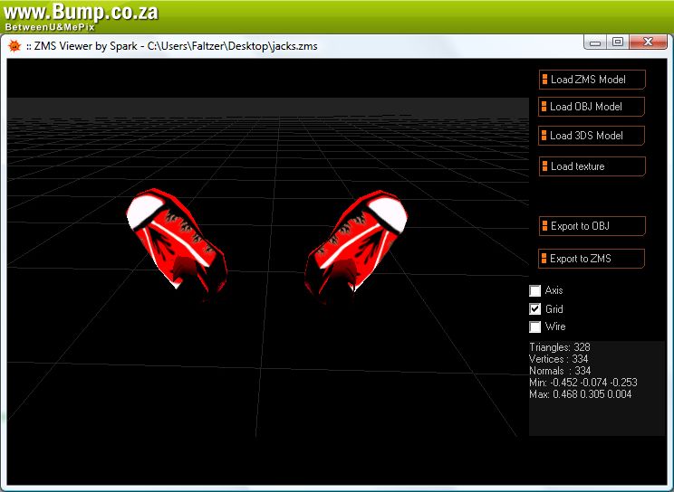Viewport: 674px width, 492px height.
Task: Close the ZMS Viewer window
Action: pos(649,43)
